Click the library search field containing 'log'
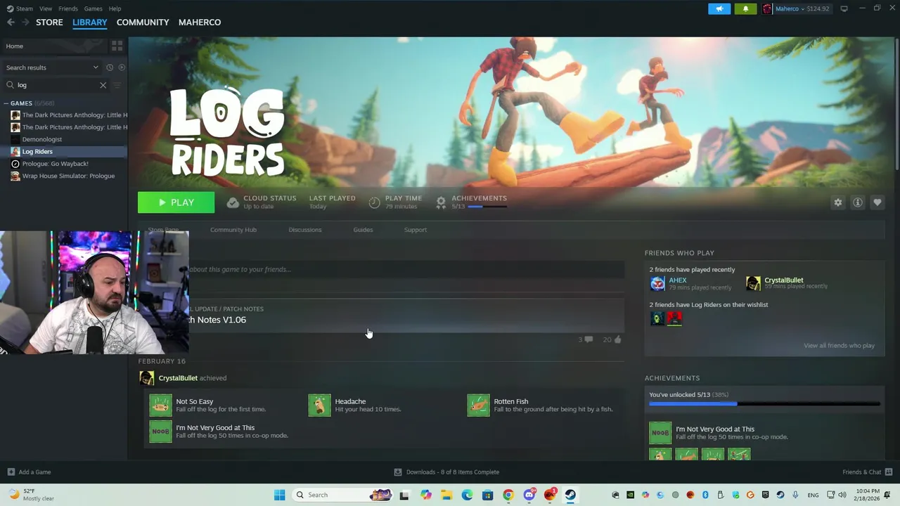The height and width of the screenshot is (506, 900). [56, 85]
